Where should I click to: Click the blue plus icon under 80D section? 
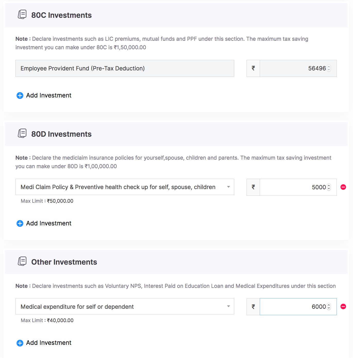[20, 223]
